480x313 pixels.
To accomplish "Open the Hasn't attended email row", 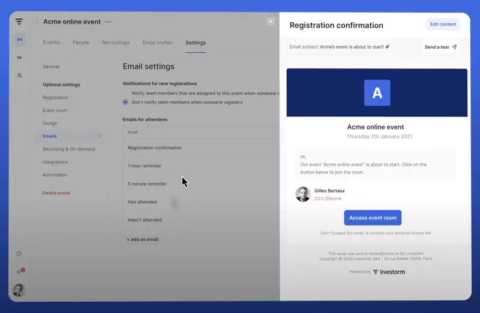I will [x=202, y=219].
